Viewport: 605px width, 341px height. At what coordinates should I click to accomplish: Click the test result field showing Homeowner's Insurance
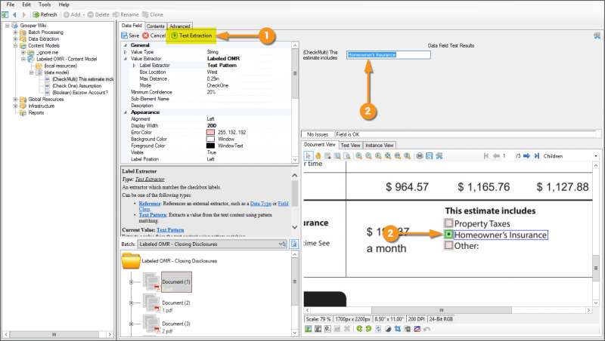pyautogui.click(x=389, y=54)
